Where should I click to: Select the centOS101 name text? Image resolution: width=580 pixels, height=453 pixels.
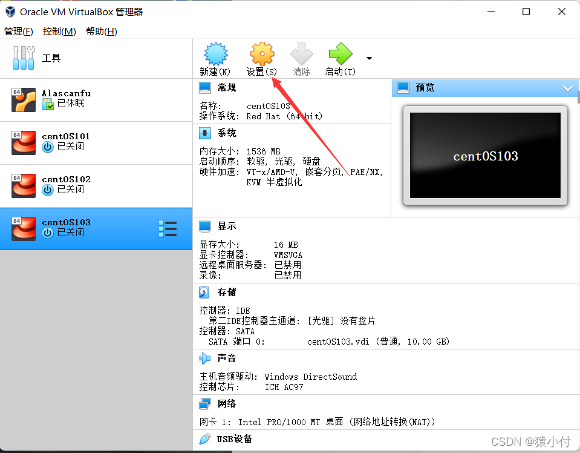(66, 136)
